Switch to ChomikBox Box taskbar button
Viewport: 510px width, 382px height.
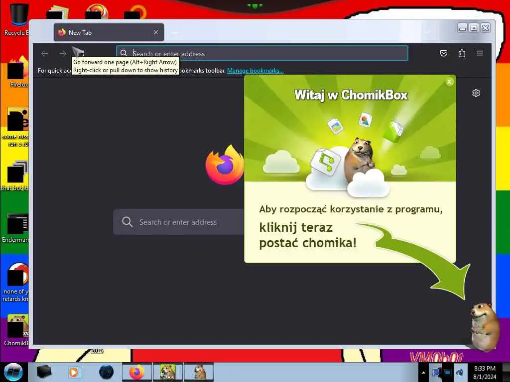click(168, 372)
